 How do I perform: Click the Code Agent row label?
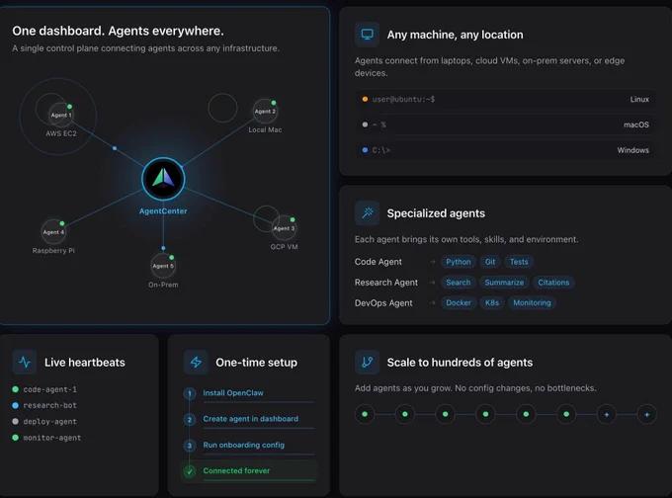coord(378,262)
